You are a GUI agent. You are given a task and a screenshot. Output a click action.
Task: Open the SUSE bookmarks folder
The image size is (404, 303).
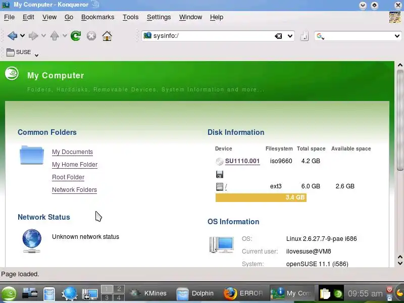pyautogui.click(x=19, y=52)
